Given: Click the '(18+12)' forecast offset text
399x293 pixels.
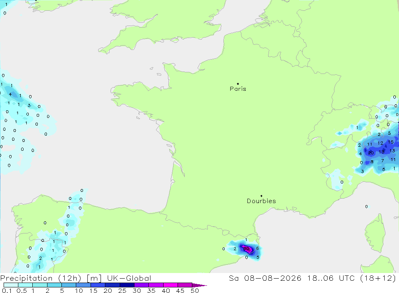Looking at the screenshot, I should click(378, 278).
